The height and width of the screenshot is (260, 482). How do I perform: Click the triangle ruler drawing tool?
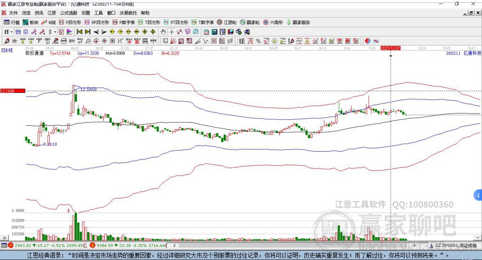click(88, 41)
